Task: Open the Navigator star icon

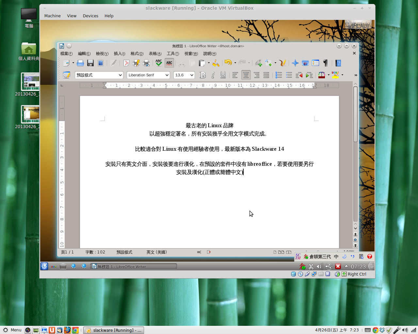Action: (x=295, y=63)
